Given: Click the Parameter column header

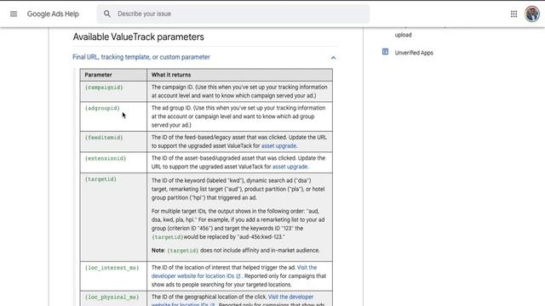Looking at the screenshot, I should coord(113,75).
